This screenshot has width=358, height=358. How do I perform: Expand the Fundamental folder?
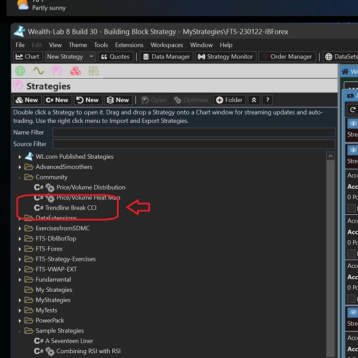(x=20, y=280)
